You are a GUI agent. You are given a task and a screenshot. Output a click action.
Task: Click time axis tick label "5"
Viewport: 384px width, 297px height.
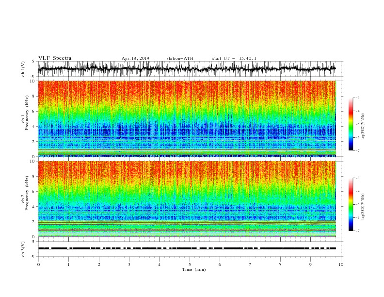click(x=190, y=264)
